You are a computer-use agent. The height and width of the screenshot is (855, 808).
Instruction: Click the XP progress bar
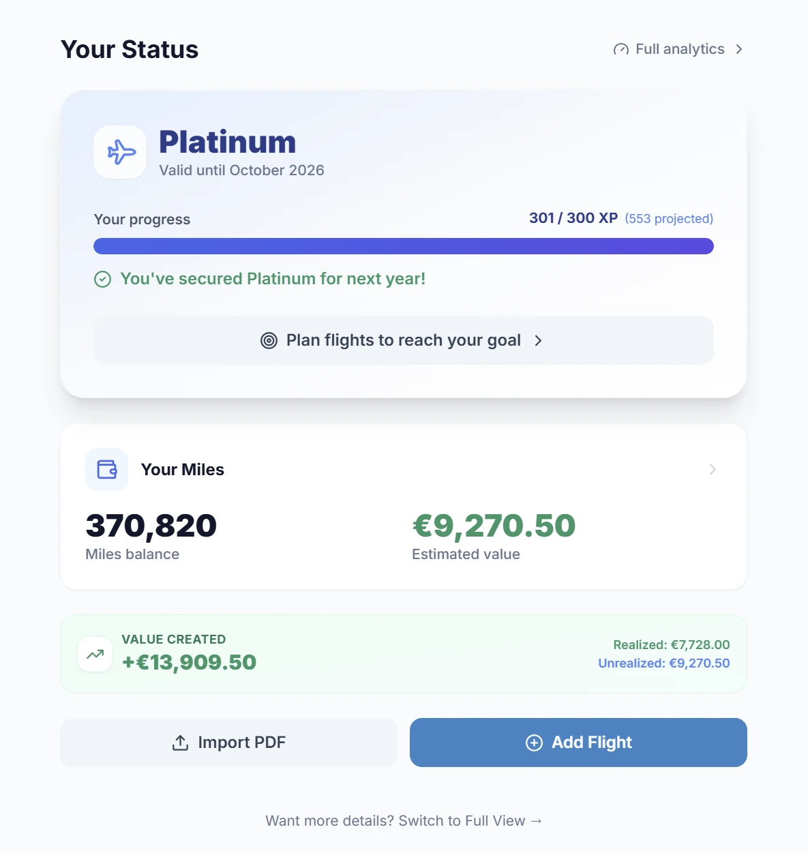[403, 246]
